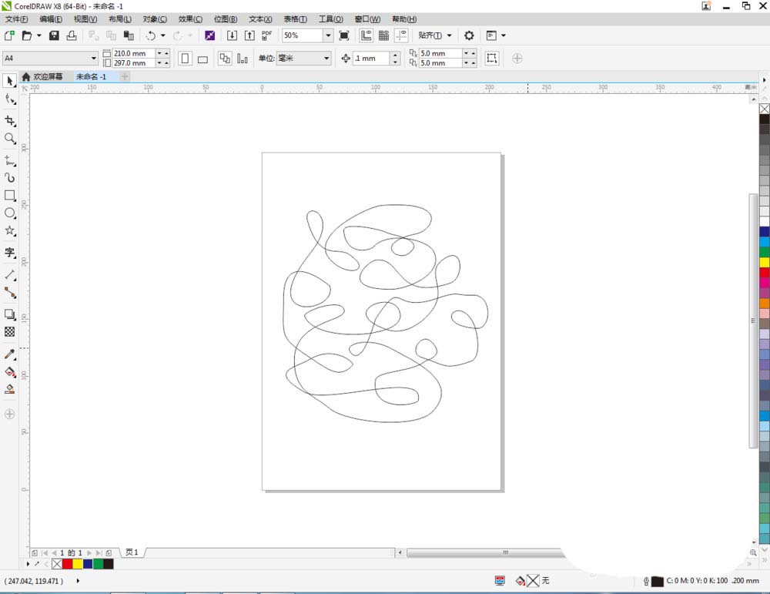Add a new document tab with plus
The image size is (770, 594).
click(125, 76)
